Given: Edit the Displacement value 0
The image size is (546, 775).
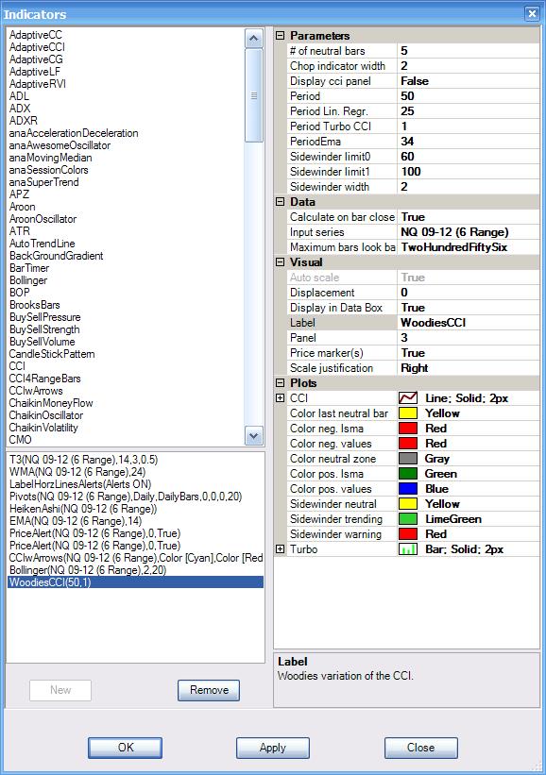Looking at the screenshot, I should [x=469, y=292].
